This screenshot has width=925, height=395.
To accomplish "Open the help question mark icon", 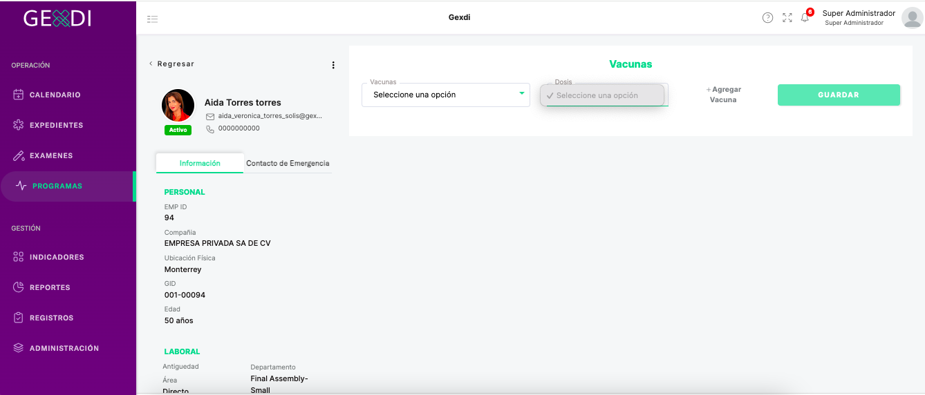I will (x=767, y=18).
